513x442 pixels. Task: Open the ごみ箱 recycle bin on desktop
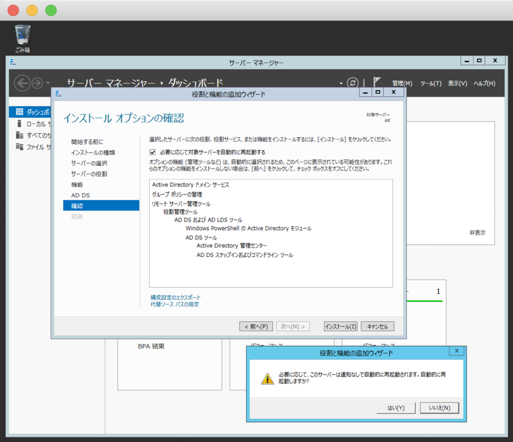(22, 39)
